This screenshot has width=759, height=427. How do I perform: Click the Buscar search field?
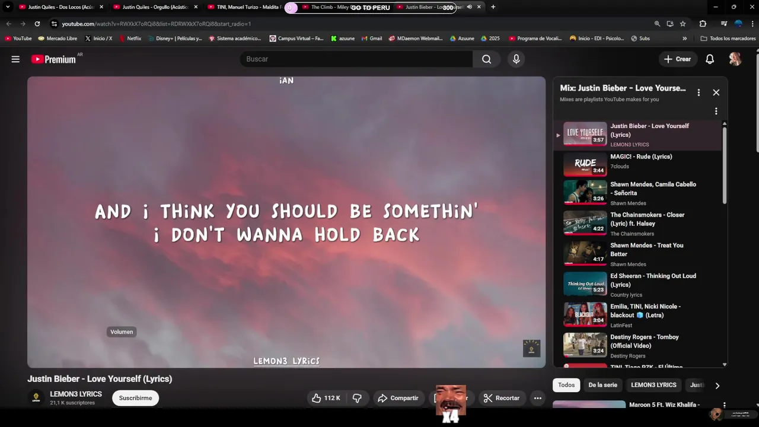pyautogui.click(x=356, y=59)
